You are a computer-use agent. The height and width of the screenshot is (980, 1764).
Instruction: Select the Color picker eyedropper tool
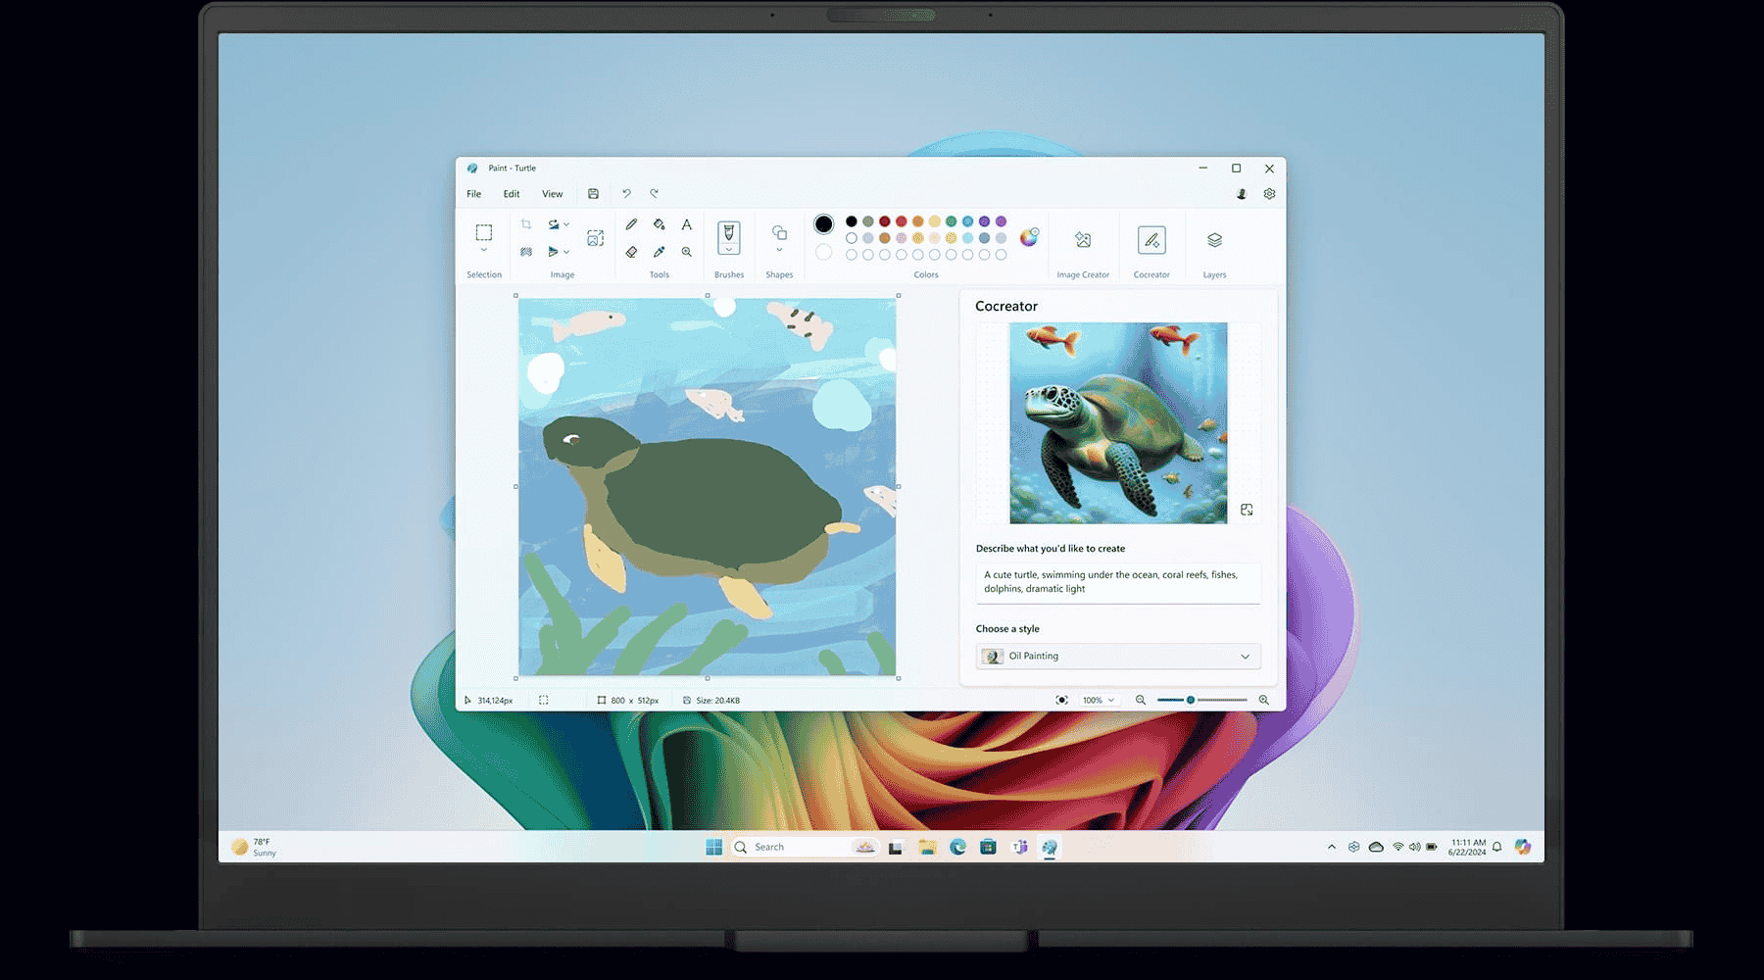pyautogui.click(x=659, y=252)
